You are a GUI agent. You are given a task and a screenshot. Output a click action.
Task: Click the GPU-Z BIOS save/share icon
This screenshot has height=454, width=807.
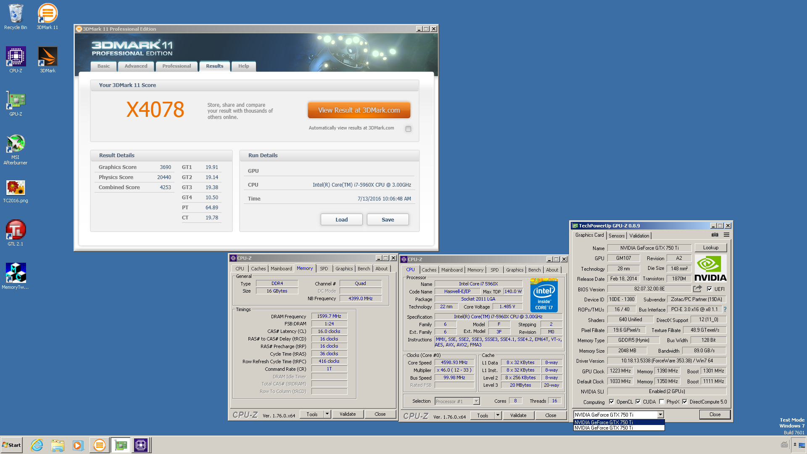[x=697, y=289]
